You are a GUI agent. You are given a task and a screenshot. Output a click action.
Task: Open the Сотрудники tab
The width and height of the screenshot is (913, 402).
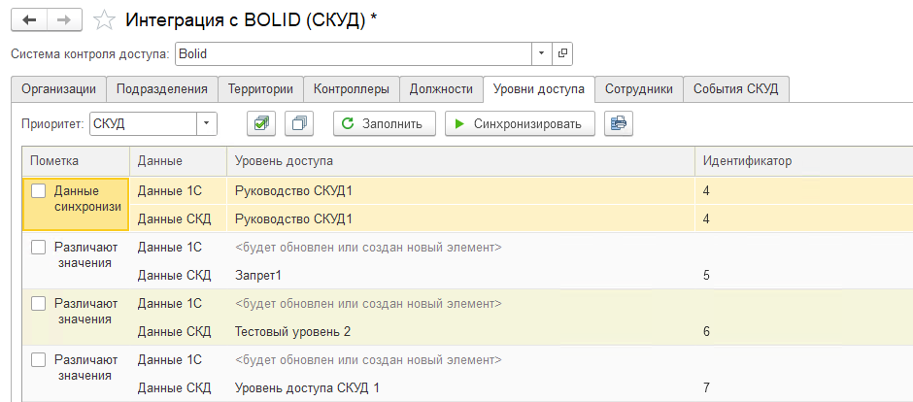pos(638,89)
